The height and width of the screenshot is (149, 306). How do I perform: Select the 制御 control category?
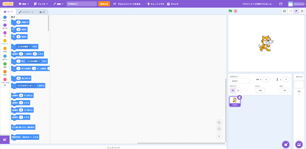coord(5,50)
